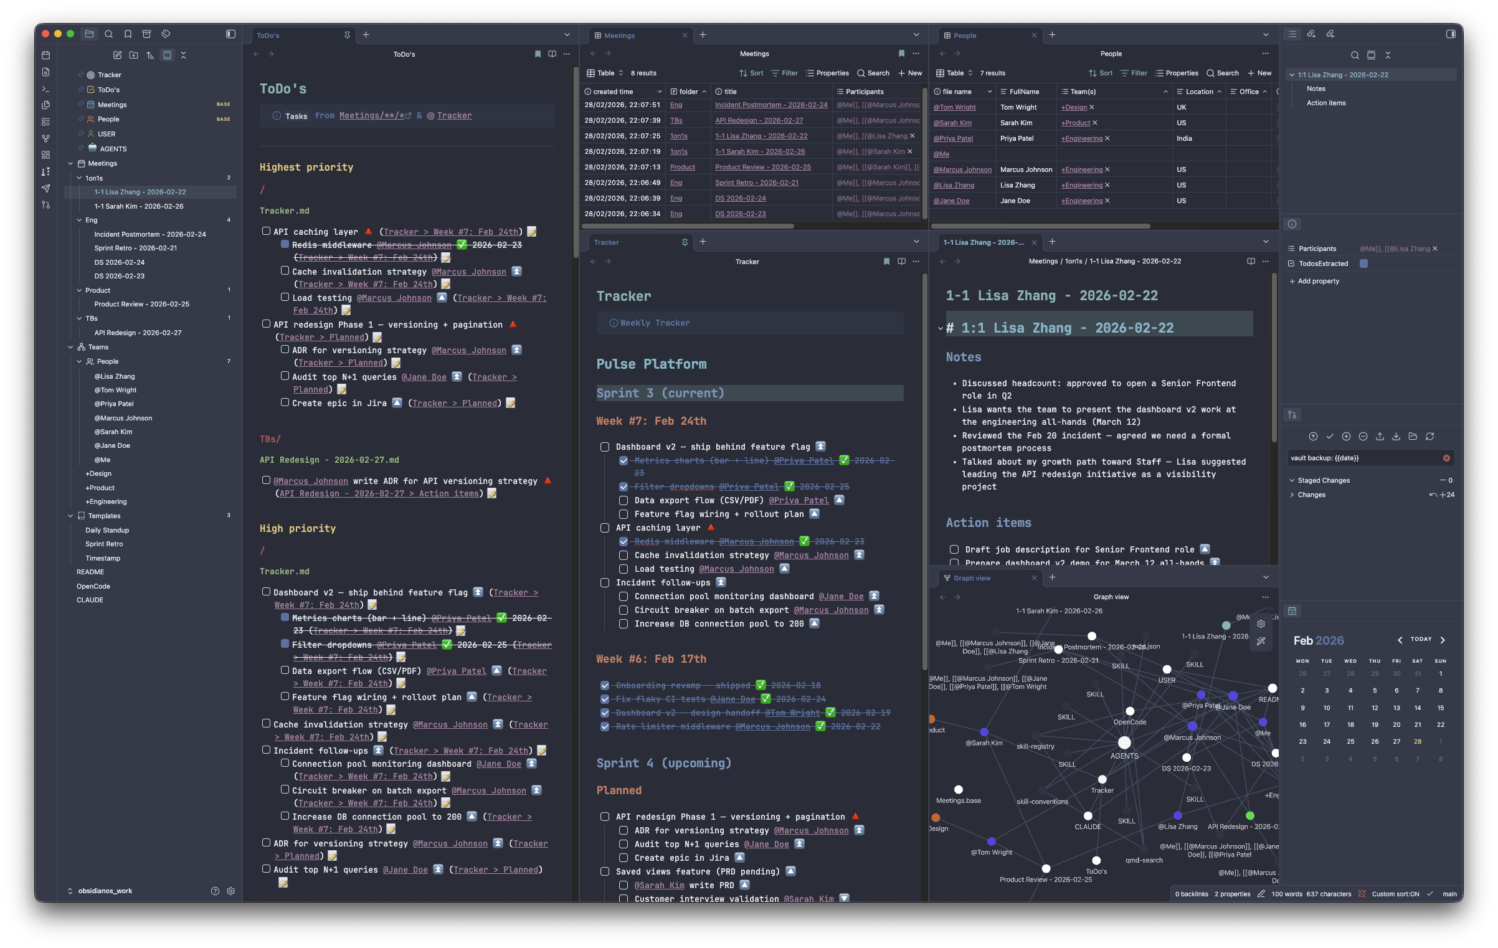Screen dimensions: 1498x948
Task: Open the graph view ribbon icon
Action: tap(45, 138)
